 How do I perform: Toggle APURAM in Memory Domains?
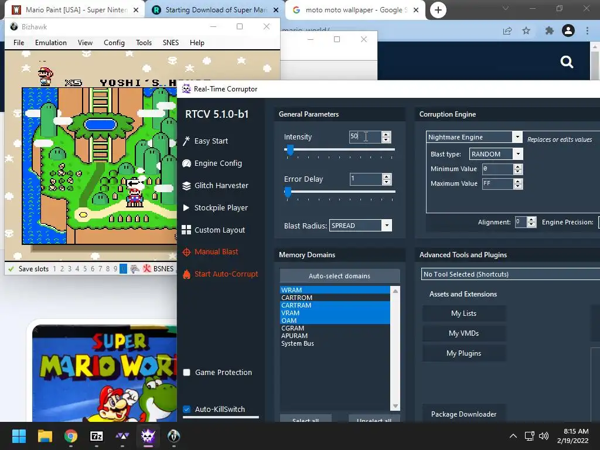coord(335,336)
